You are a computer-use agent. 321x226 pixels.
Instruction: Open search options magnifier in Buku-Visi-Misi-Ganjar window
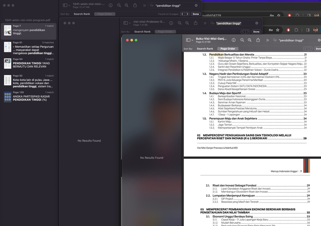pyautogui.click(x=275, y=40)
